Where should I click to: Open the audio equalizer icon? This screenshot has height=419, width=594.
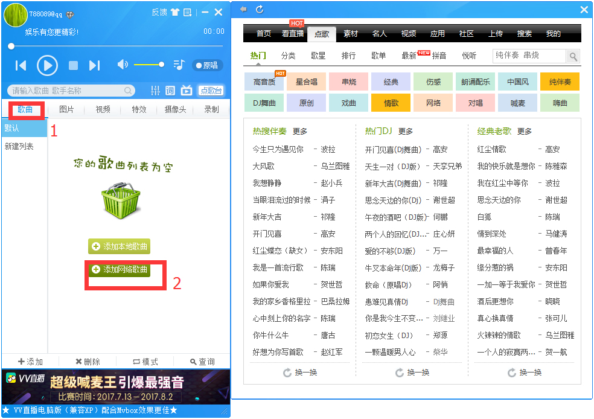[x=156, y=89]
